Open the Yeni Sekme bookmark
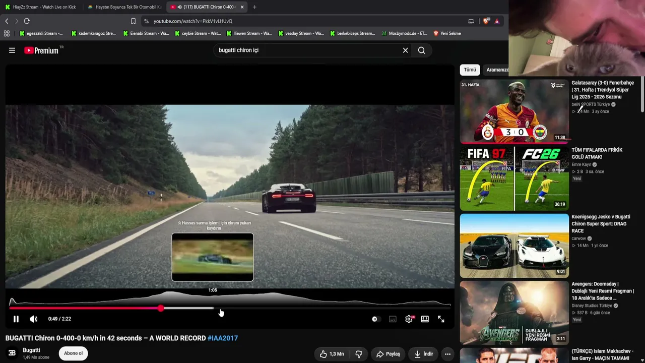The height and width of the screenshot is (363, 645). coord(447,34)
